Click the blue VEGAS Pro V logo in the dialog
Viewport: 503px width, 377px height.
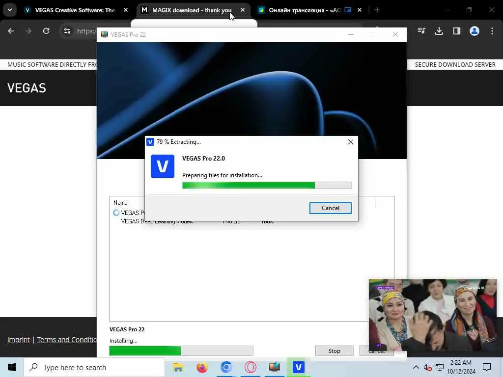point(162,166)
